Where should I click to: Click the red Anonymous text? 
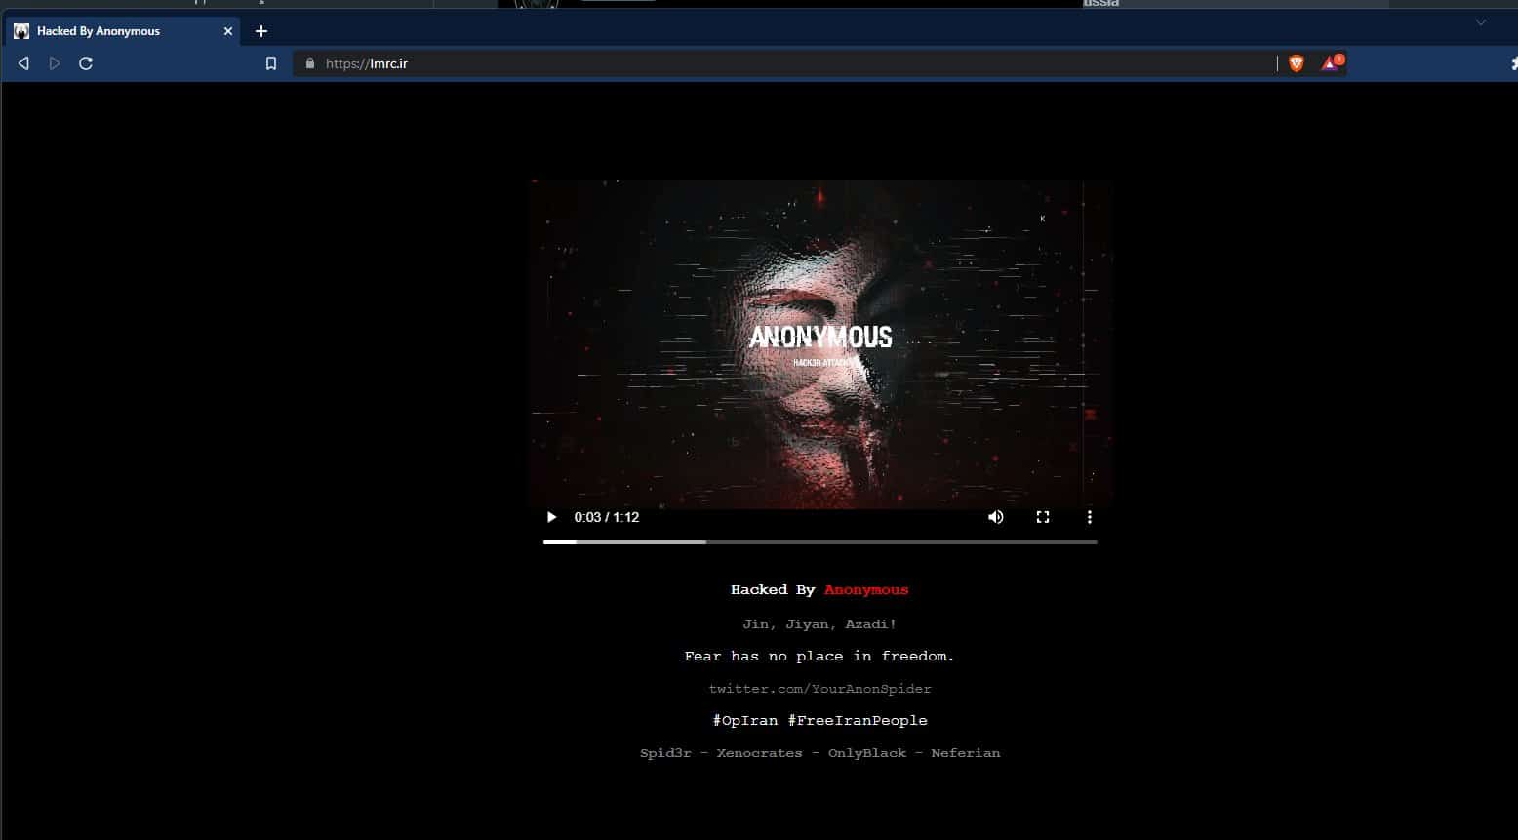point(866,590)
